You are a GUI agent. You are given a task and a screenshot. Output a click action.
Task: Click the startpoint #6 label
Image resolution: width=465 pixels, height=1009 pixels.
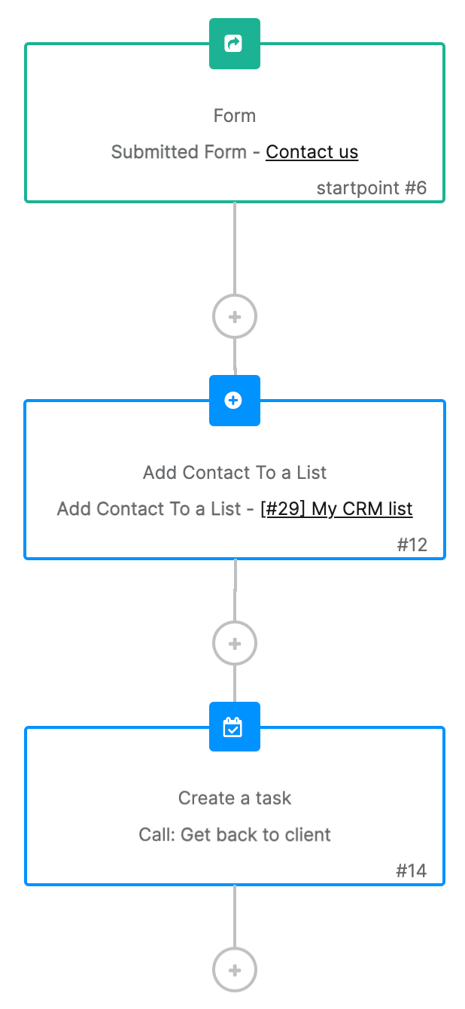[372, 187]
